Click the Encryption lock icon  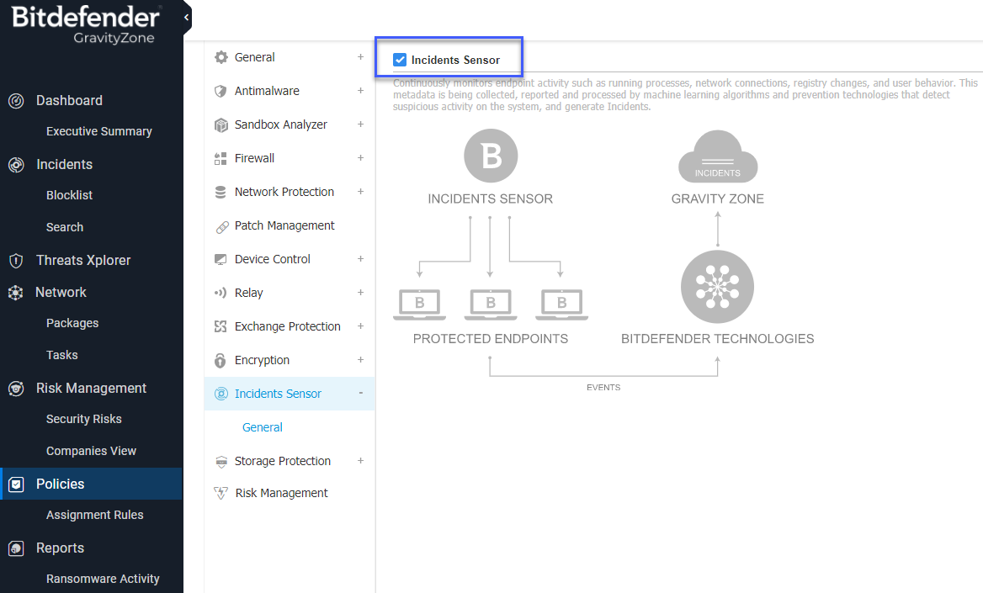[x=221, y=360]
